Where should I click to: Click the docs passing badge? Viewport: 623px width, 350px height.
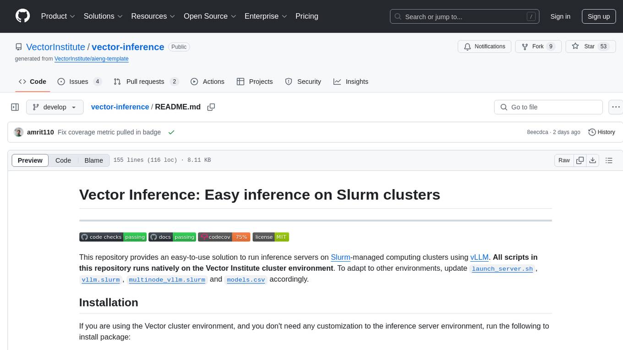click(x=172, y=237)
